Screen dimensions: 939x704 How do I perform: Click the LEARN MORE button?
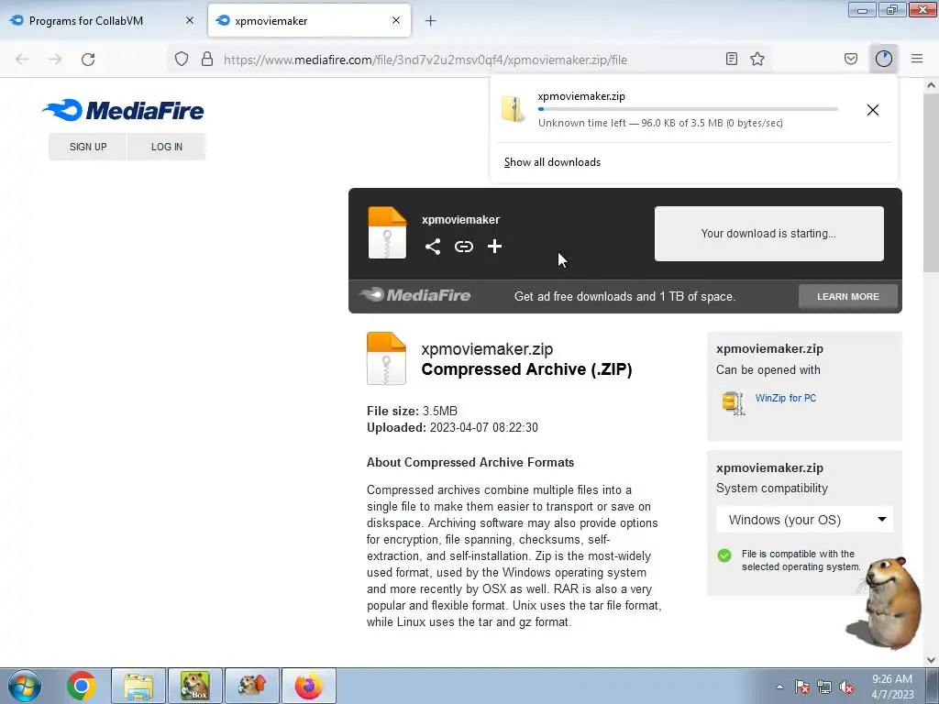(x=848, y=296)
